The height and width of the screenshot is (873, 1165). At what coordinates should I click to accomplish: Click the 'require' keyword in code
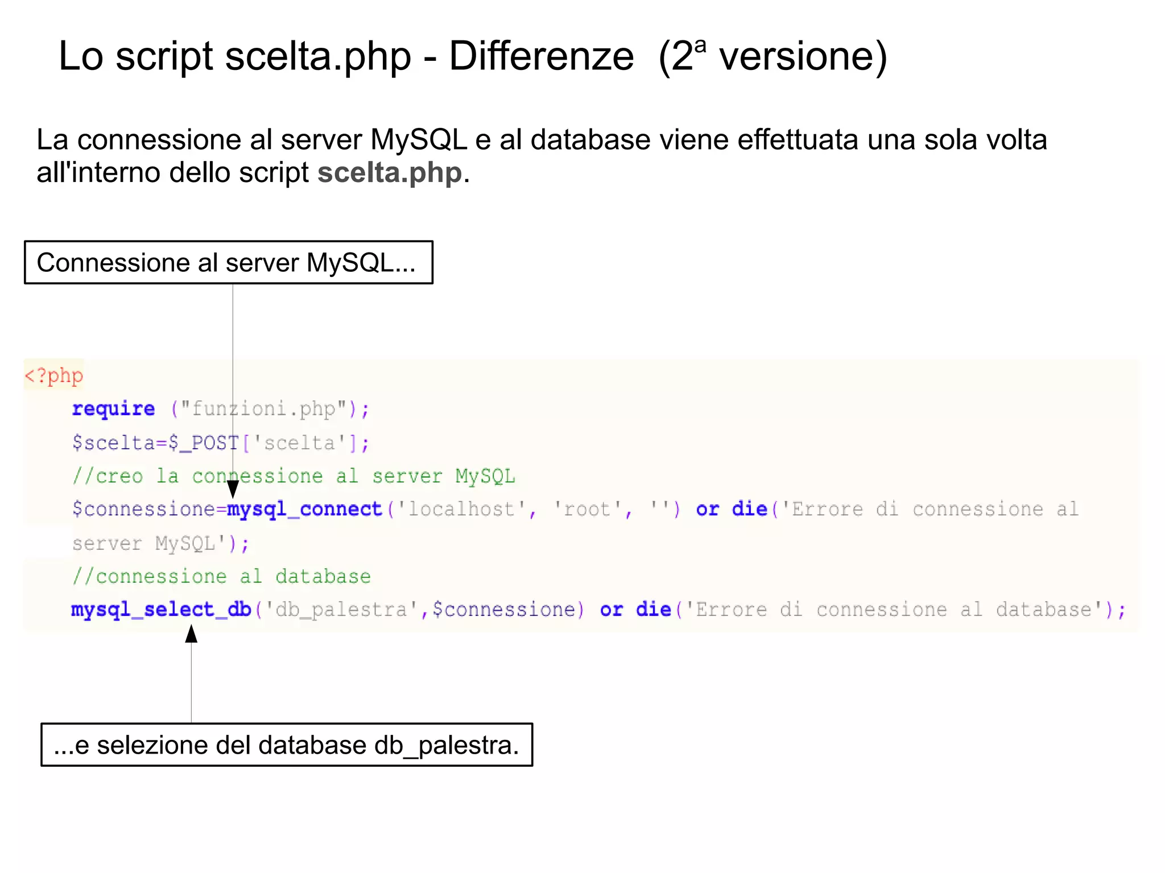tap(113, 408)
